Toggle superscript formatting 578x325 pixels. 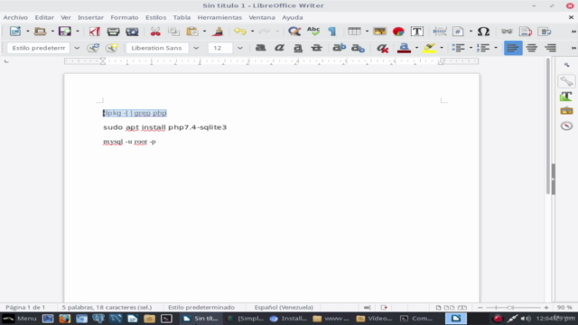pos(340,48)
